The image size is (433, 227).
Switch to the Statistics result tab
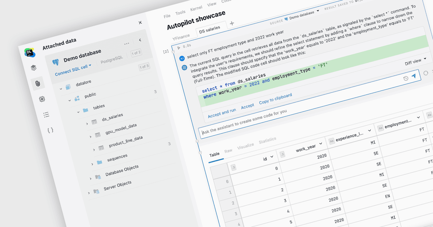(x=267, y=141)
